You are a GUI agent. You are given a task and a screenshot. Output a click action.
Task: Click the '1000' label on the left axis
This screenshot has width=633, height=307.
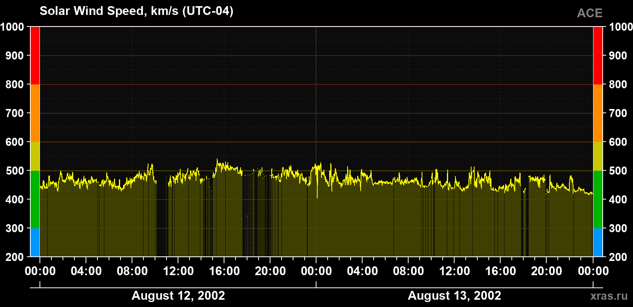coord(12,27)
